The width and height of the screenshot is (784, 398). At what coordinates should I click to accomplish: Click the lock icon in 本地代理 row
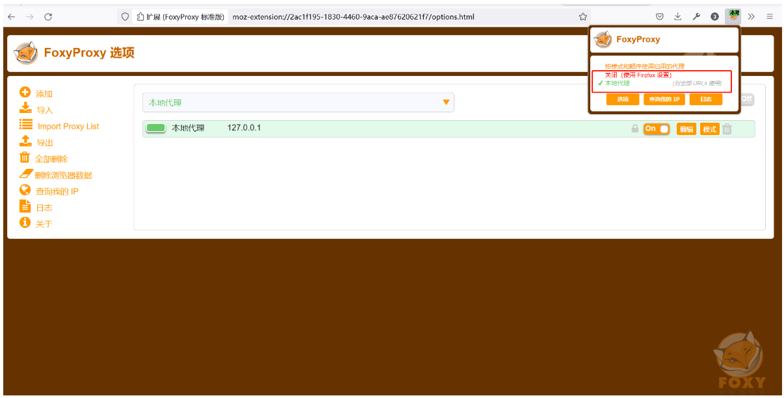(x=635, y=129)
